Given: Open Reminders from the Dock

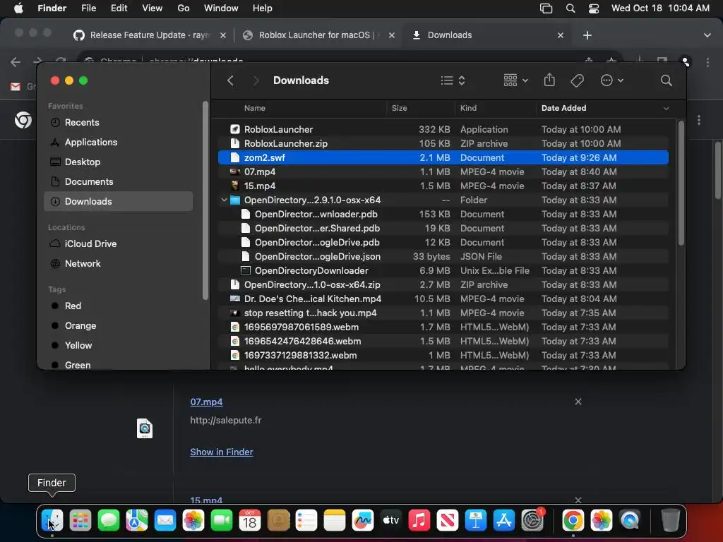Looking at the screenshot, I should 306,520.
